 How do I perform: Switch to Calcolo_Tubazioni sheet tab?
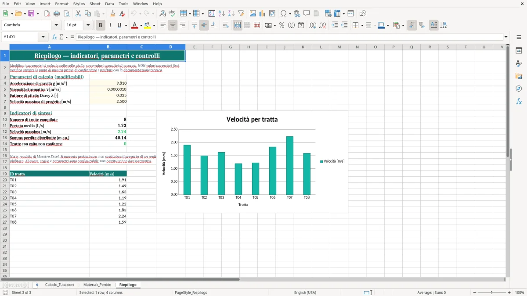(x=60, y=285)
